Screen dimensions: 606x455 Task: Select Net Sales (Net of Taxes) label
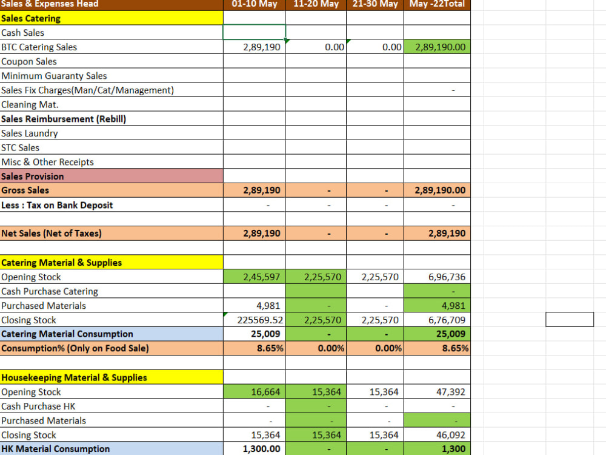coord(52,234)
